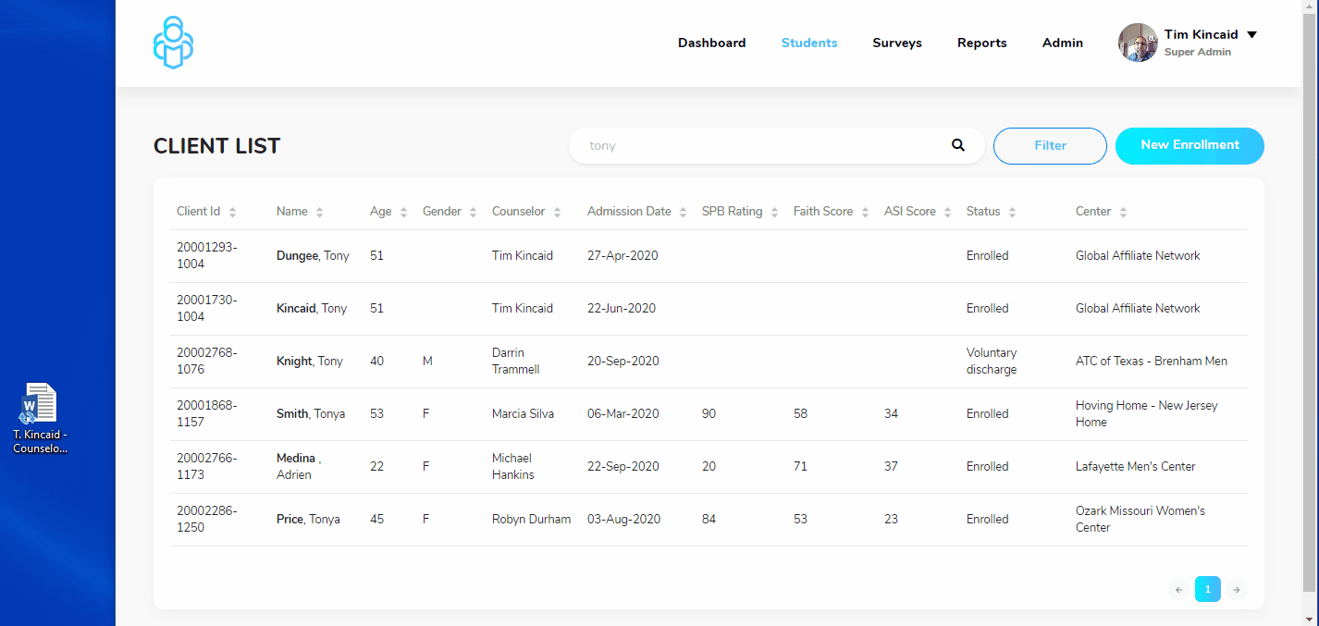Screen dimensions: 1319x626
Task: Click the search field containing tony
Action: tap(758, 145)
